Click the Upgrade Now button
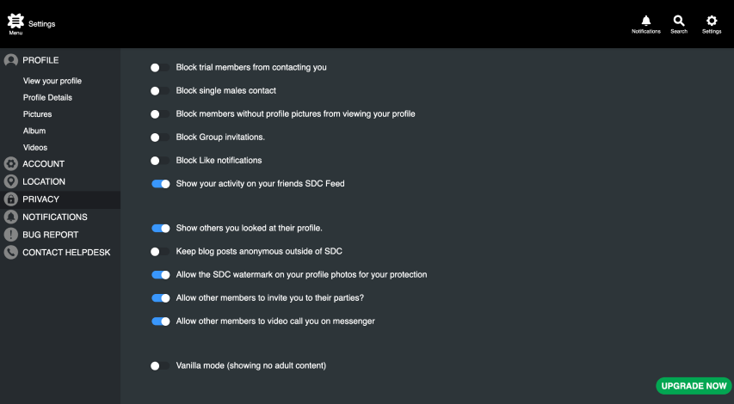The height and width of the screenshot is (404, 734). pyautogui.click(x=694, y=386)
